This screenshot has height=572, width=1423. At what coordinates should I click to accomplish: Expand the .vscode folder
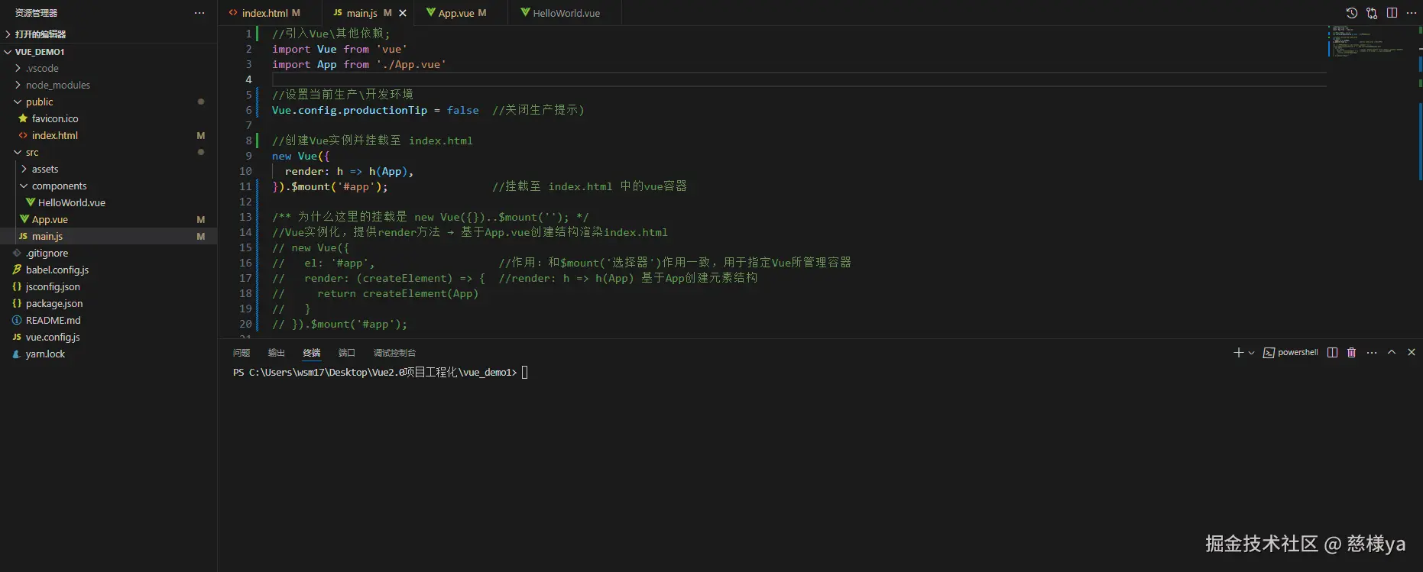[109, 68]
